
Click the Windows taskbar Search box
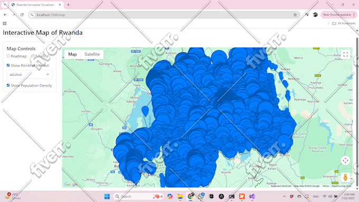[x=138, y=197]
